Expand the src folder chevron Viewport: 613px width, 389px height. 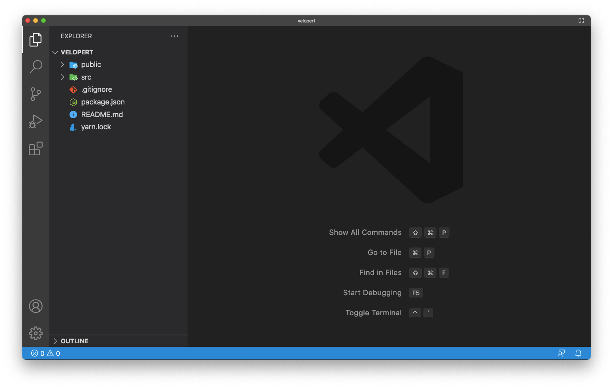62,77
